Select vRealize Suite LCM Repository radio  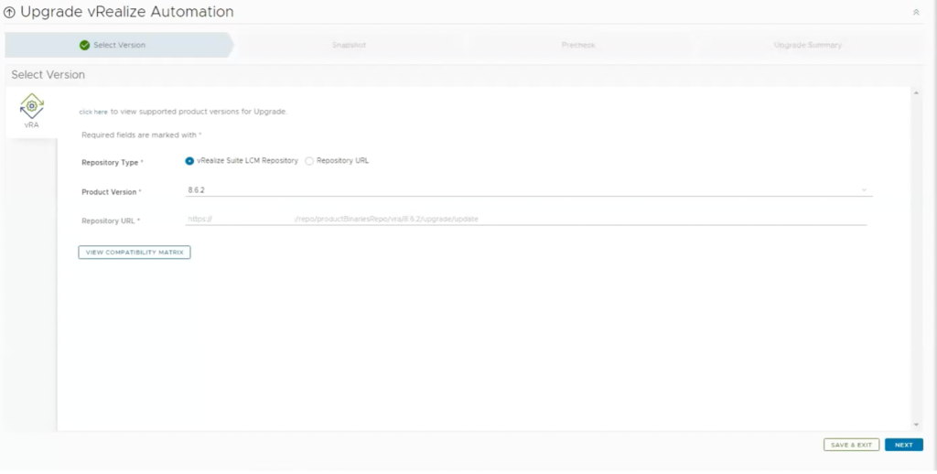[189, 161]
